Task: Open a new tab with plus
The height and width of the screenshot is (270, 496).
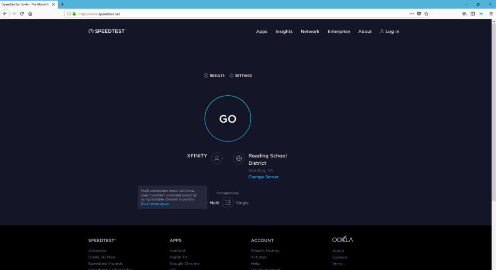Action: pos(62,4)
